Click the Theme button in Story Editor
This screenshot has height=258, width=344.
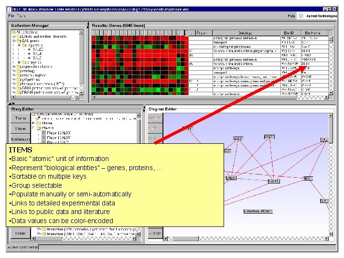pyautogui.click(x=21, y=118)
